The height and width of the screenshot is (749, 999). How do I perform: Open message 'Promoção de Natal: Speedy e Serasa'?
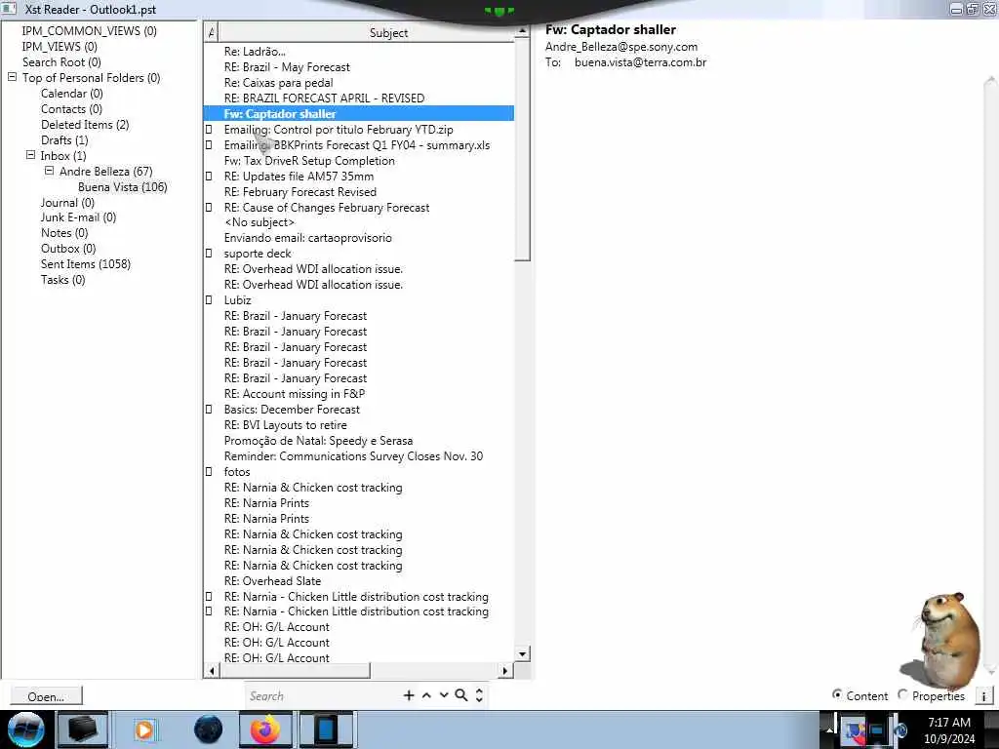[x=318, y=441]
